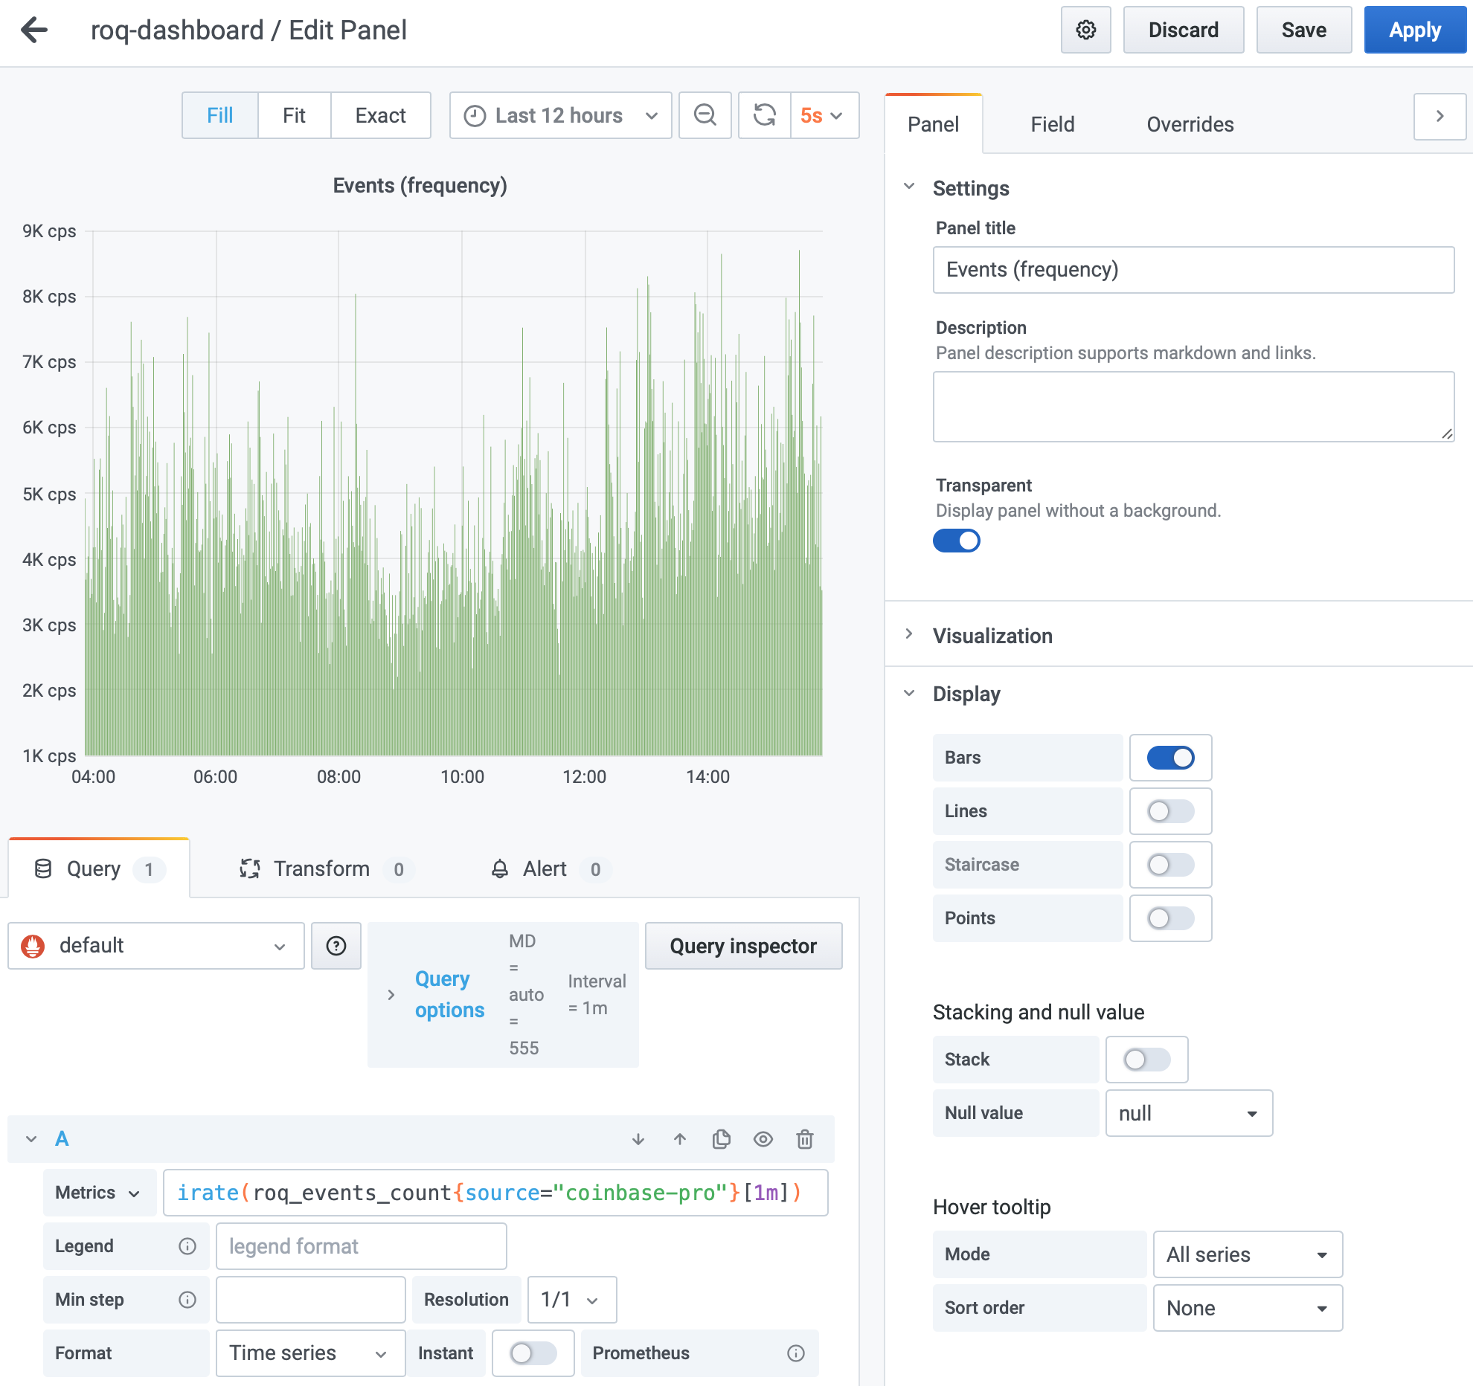The width and height of the screenshot is (1473, 1386).
Task: Duplicate query A with the copy icon
Action: point(722,1139)
